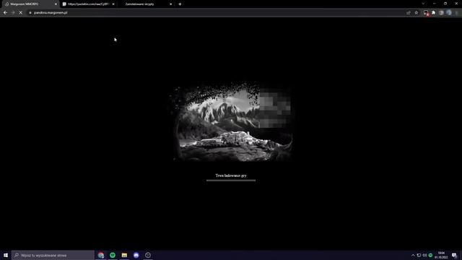Restore down the browser window

445,4
